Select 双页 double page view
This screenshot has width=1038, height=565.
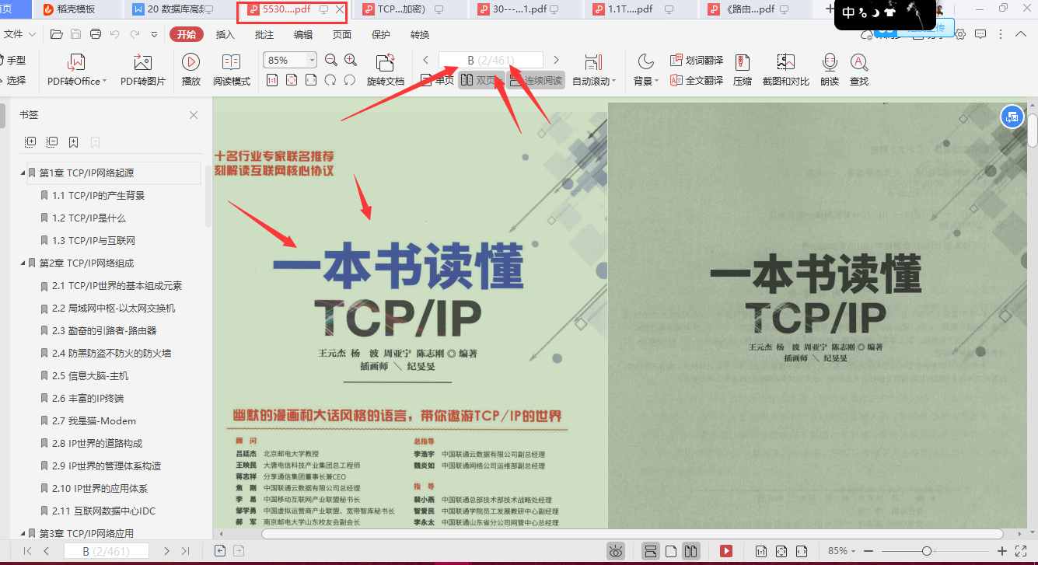tap(480, 80)
